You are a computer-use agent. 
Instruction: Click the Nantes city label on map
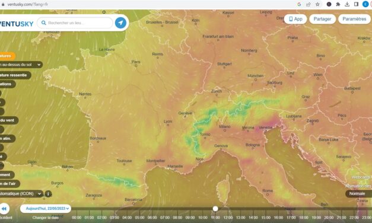point(85,94)
